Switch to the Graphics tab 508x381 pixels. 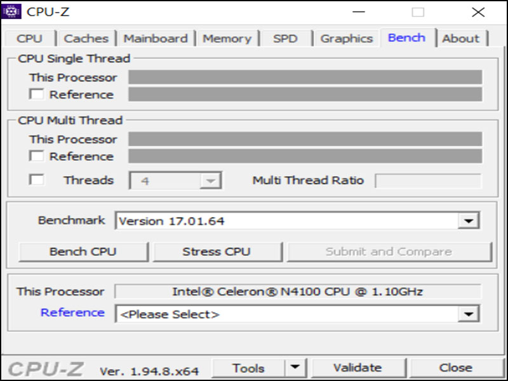click(346, 39)
